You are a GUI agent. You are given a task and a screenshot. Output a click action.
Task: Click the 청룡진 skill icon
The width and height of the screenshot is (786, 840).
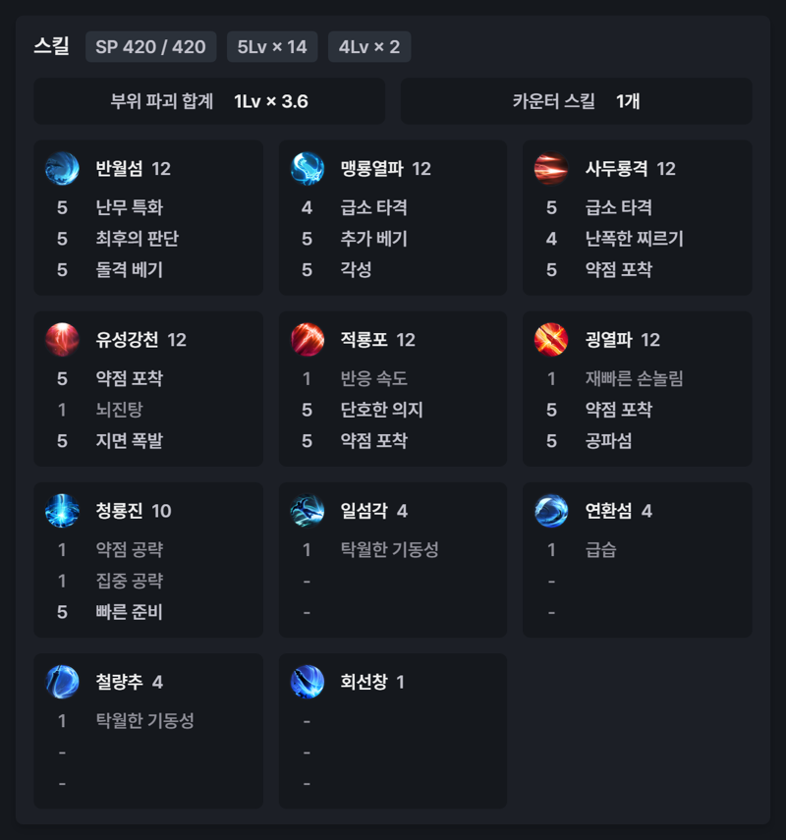point(62,510)
